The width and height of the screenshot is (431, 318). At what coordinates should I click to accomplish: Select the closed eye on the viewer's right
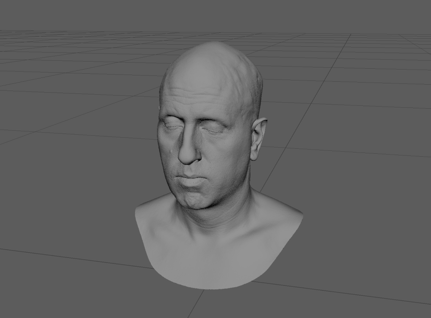(214, 130)
